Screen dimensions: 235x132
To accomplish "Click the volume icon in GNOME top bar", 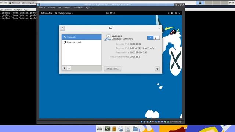I will point(172,13).
